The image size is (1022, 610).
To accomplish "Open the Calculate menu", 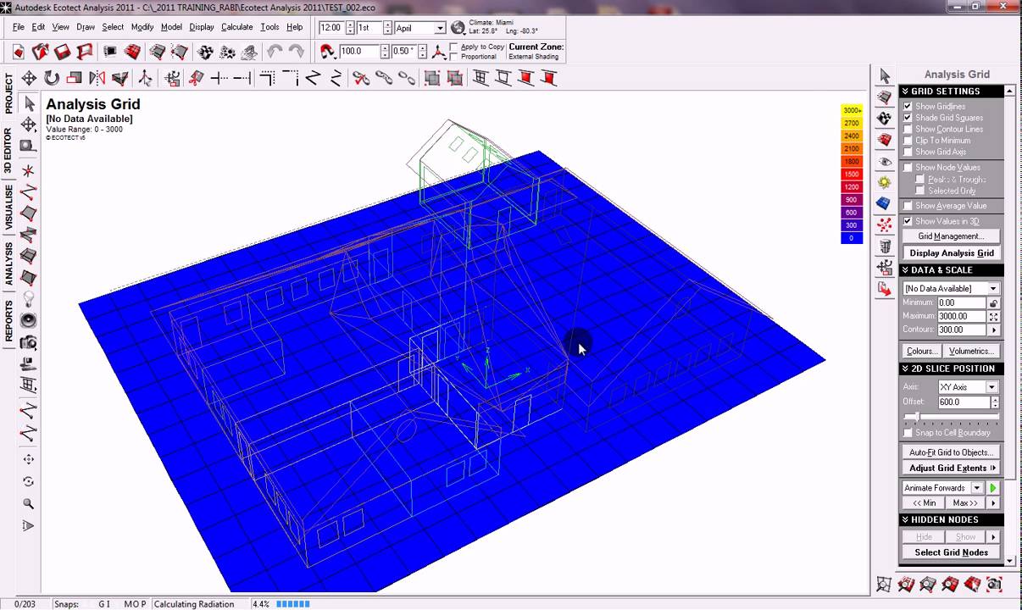I will [236, 27].
